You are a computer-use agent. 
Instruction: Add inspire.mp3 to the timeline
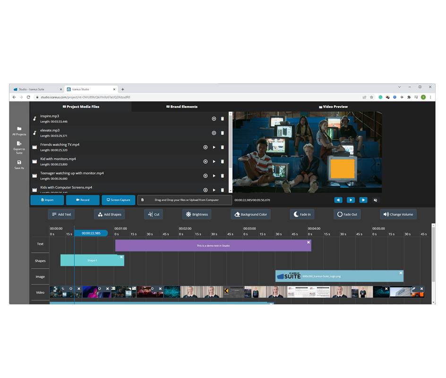pyautogui.click(x=214, y=119)
